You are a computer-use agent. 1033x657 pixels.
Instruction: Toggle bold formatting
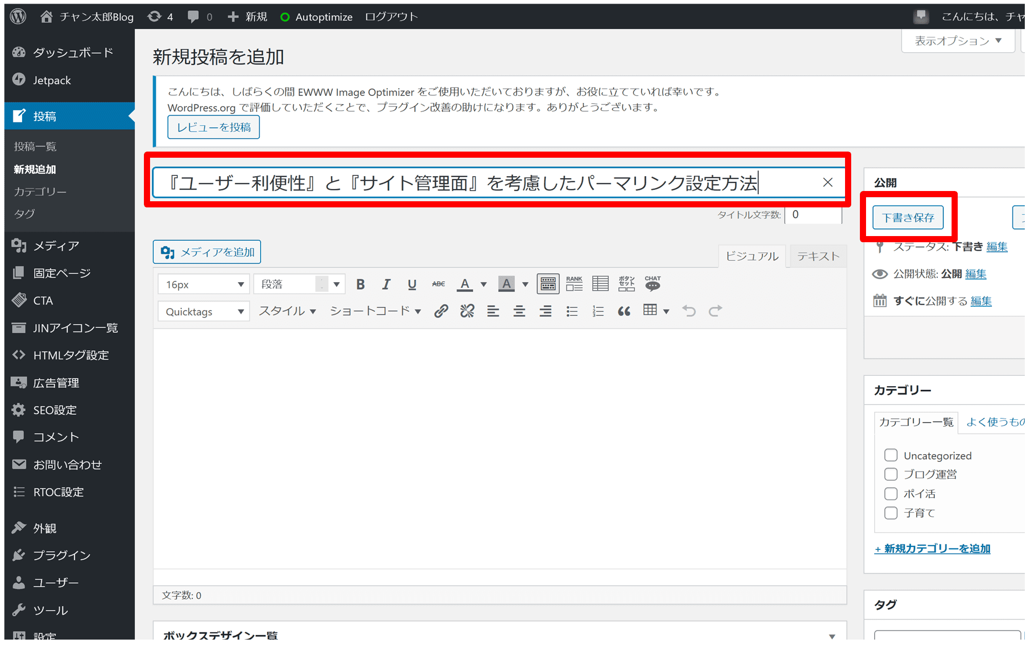coord(361,284)
